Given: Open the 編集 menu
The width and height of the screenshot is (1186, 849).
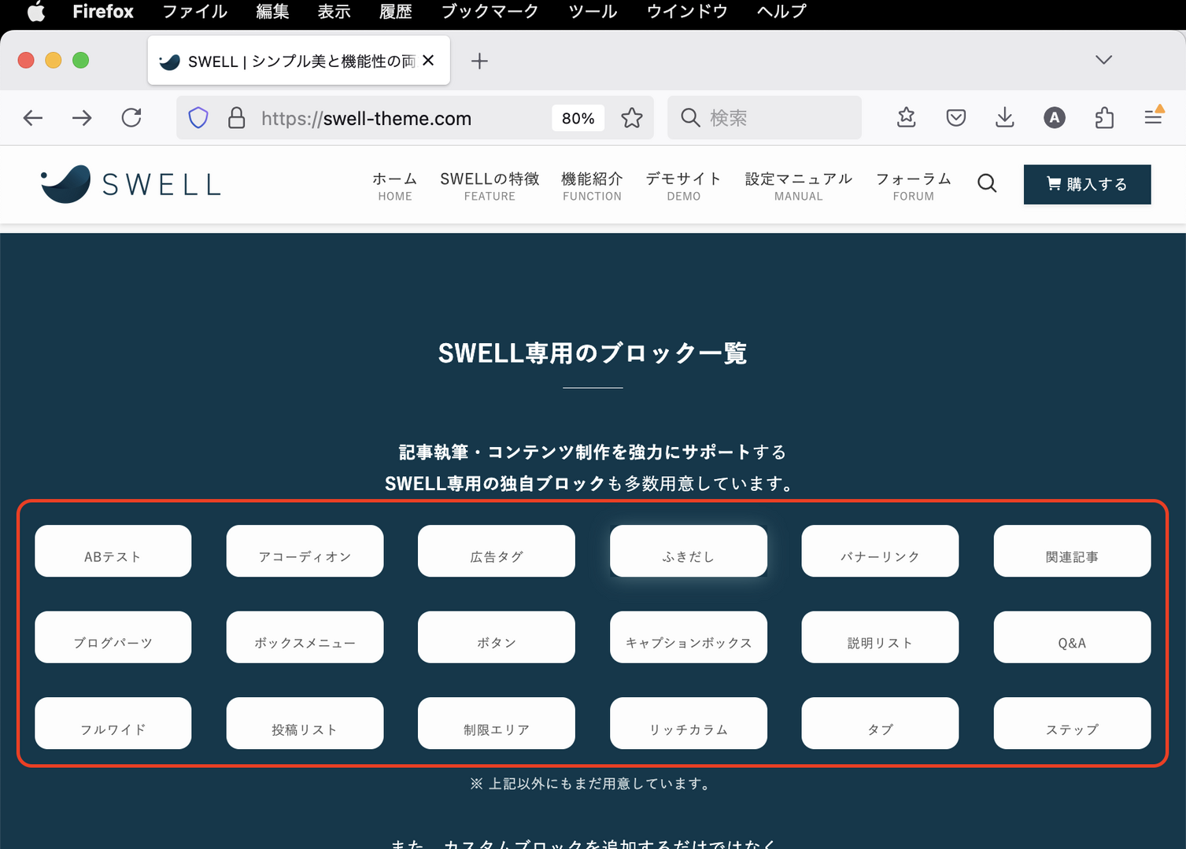Looking at the screenshot, I should (272, 12).
